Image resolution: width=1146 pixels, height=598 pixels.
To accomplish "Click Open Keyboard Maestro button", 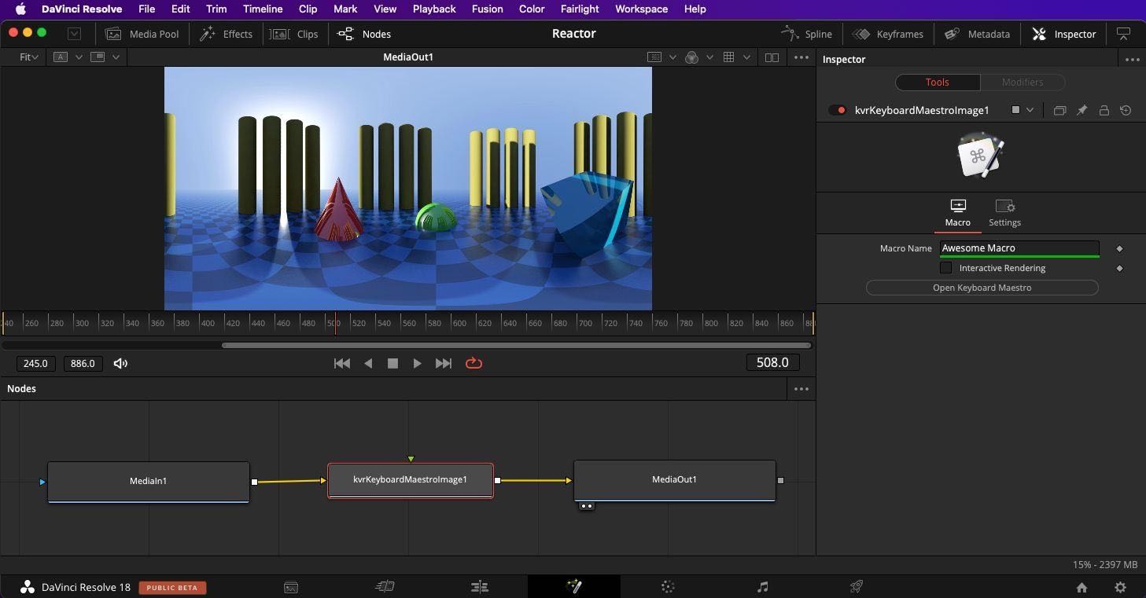I will pos(982,288).
